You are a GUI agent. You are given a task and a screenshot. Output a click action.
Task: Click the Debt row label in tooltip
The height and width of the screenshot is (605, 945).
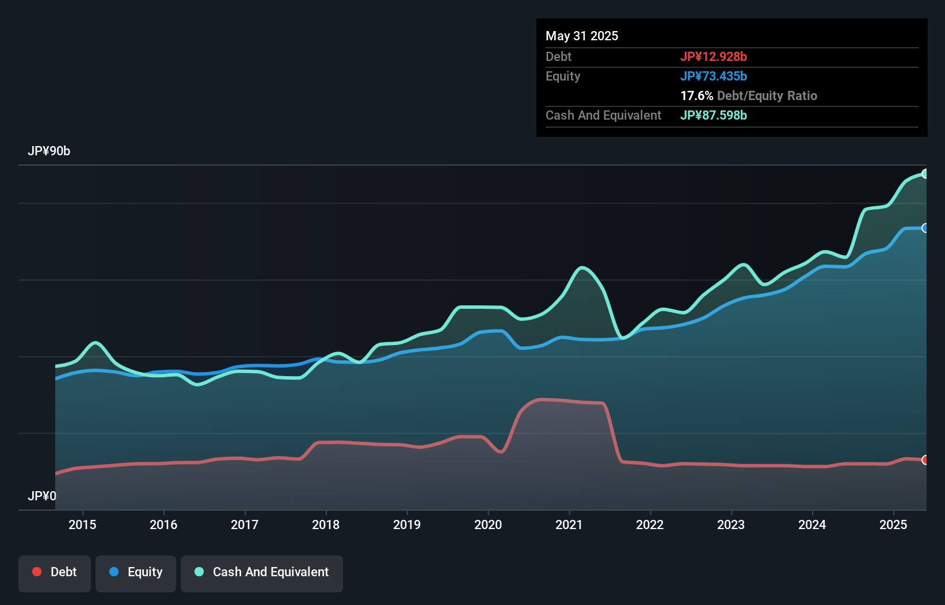(558, 56)
